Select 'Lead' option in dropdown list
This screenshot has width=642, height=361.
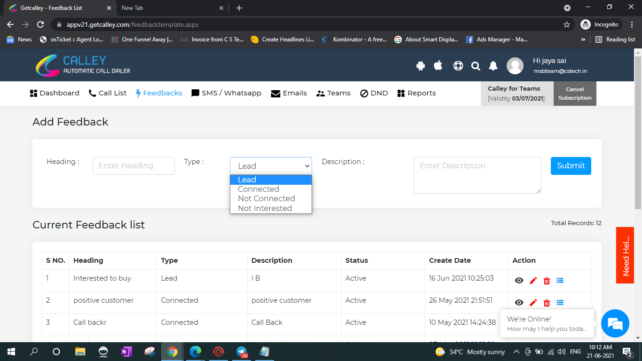[271, 180]
